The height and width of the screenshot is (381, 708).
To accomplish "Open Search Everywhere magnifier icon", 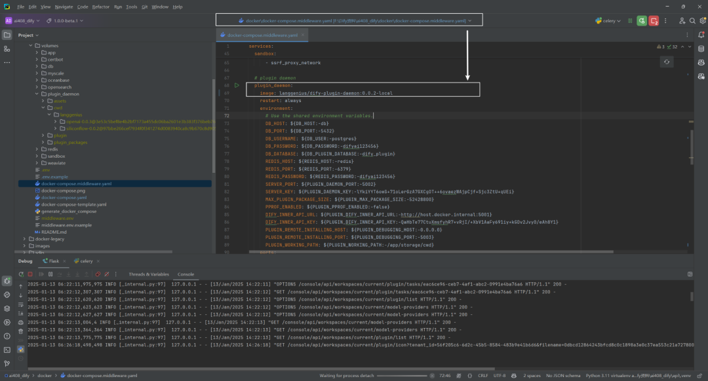I will [692, 21].
